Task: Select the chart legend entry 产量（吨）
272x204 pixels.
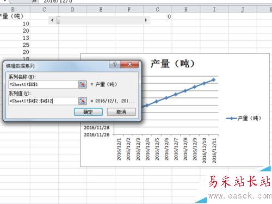Action: 244,119
